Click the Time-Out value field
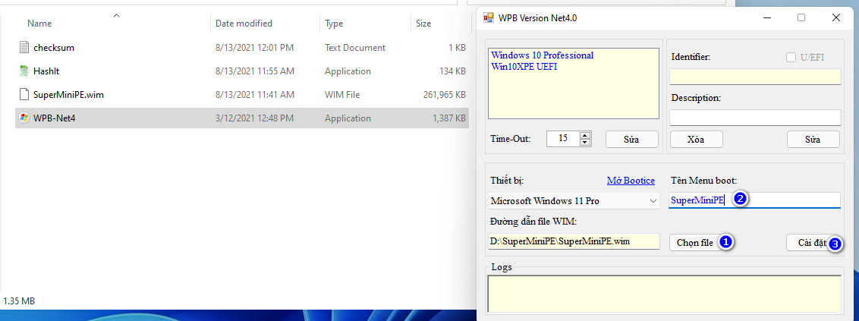 (563, 139)
